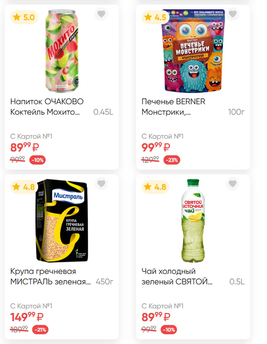Open Чай холодный зеленый СВЯТОЙ title link
Viewport: 267px width, 344px height.
177,276
